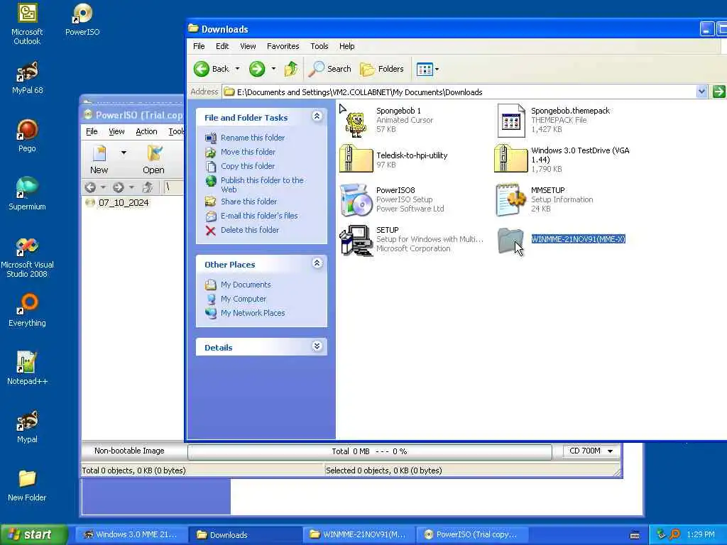Screen dimensions: 727x545
Task: Select the SETUP Microsoft program icon
Action: point(356,240)
